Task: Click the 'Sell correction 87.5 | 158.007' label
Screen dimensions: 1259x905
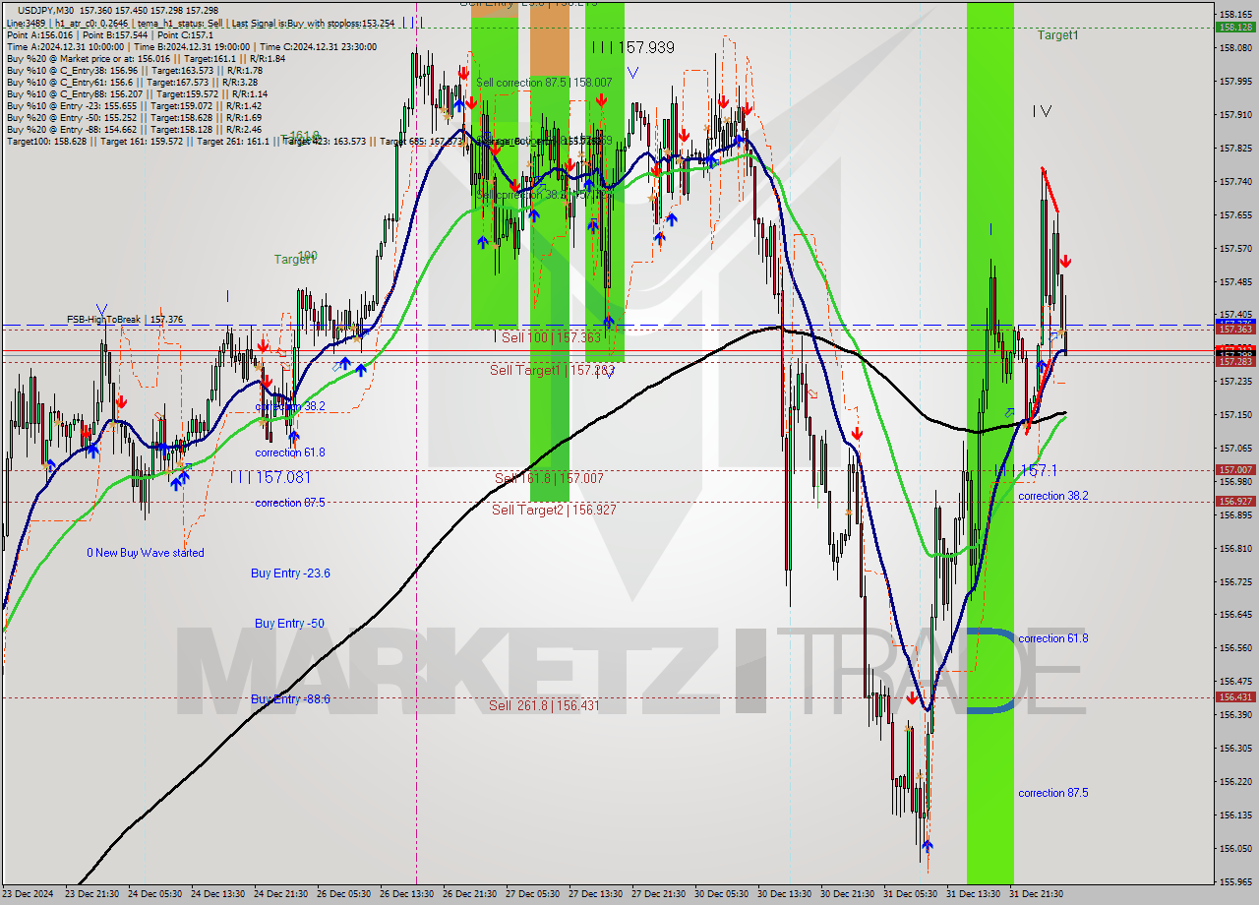Action: (544, 83)
